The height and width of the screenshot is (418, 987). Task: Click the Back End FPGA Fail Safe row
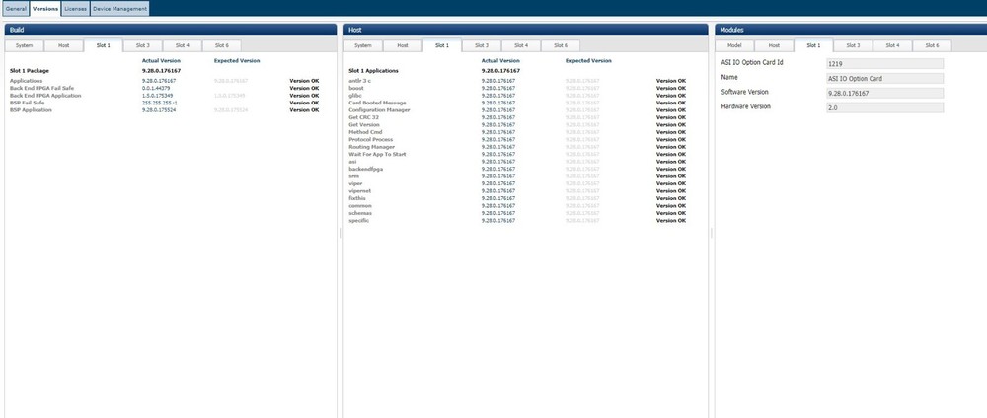point(164,88)
